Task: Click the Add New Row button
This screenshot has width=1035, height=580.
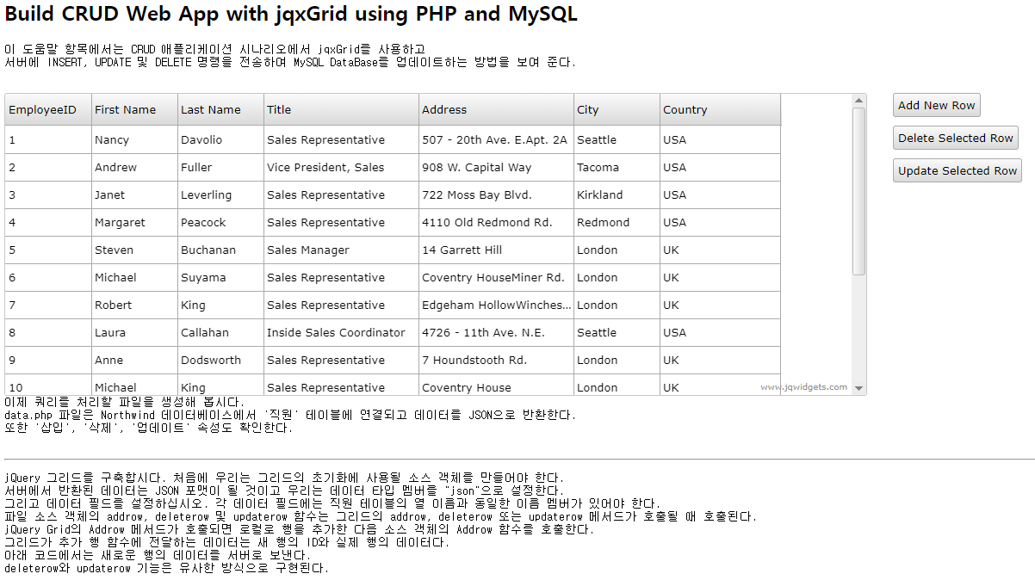Action: pyautogui.click(x=936, y=105)
